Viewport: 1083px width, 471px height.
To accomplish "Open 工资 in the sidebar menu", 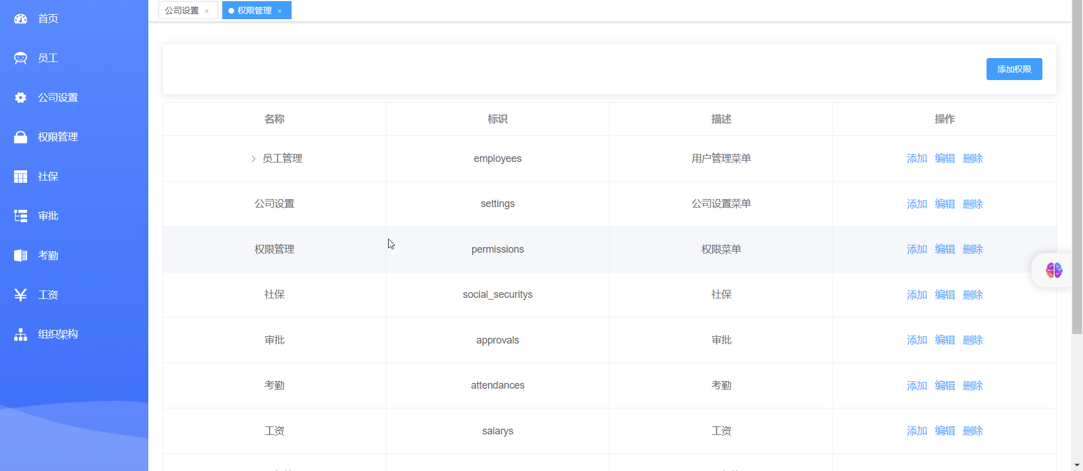I will click(74, 295).
